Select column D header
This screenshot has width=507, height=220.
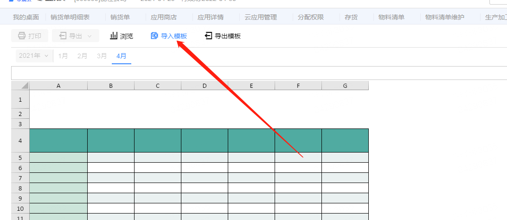click(205, 86)
